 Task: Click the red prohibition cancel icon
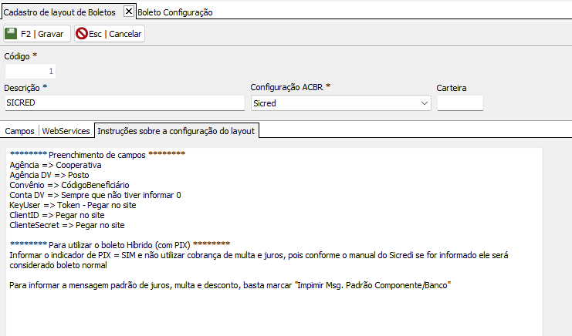(x=82, y=33)
